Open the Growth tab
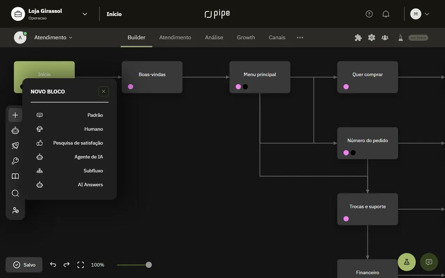The height and width of the screenshot is (278, 445). click(x=246, y=38)
